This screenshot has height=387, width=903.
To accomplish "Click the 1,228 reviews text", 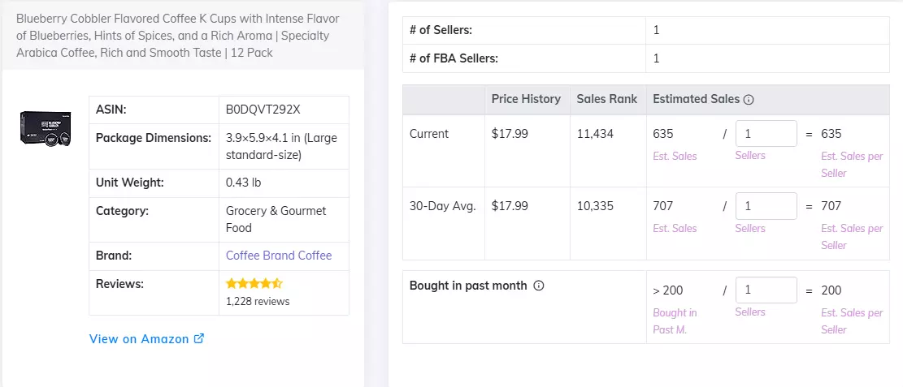I will (x=258, y=301).
